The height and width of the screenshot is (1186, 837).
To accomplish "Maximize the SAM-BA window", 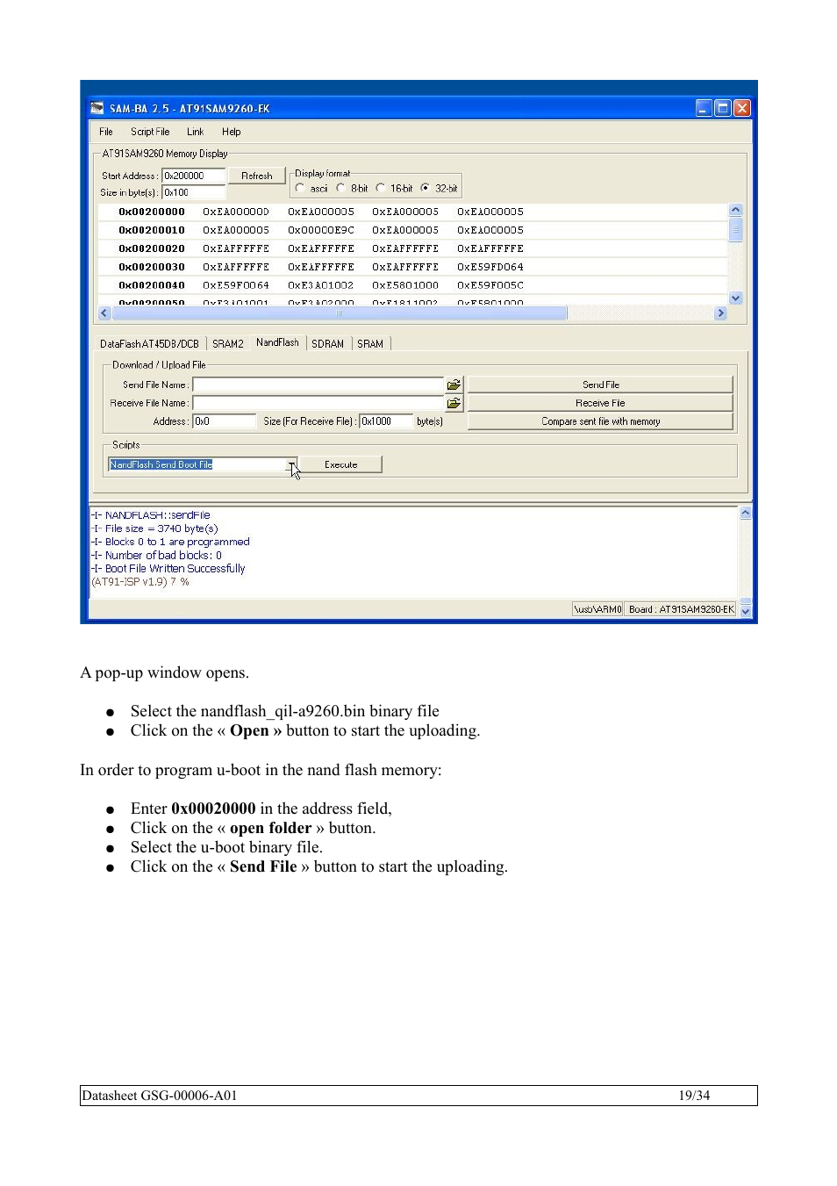I will pyautogui.click(x=723, y=108).
